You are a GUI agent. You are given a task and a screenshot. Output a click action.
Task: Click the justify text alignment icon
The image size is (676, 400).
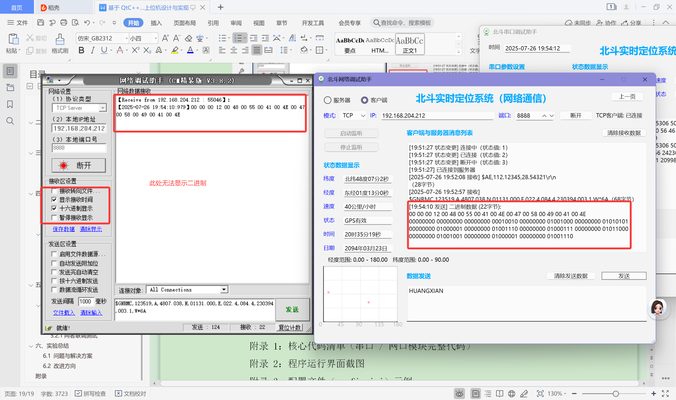point(256,50)
